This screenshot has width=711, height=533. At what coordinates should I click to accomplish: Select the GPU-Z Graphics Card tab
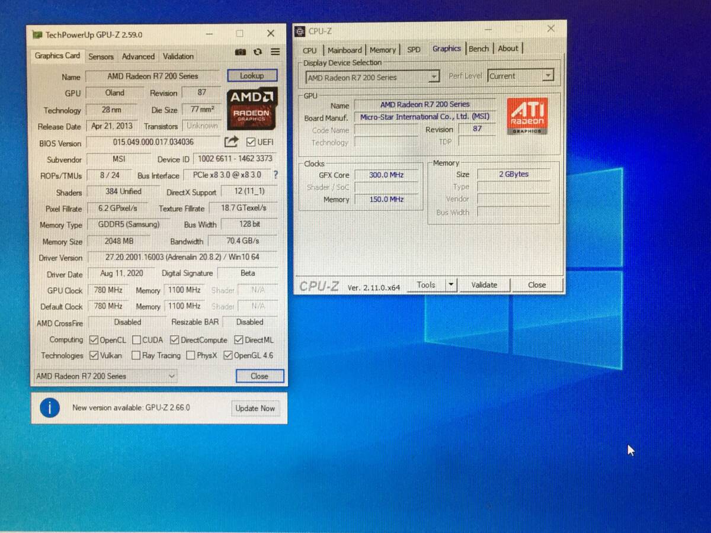[57, 56]
